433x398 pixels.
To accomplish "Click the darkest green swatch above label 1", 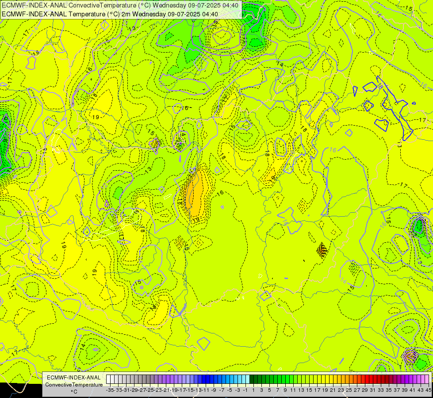I will pos(252,379).
